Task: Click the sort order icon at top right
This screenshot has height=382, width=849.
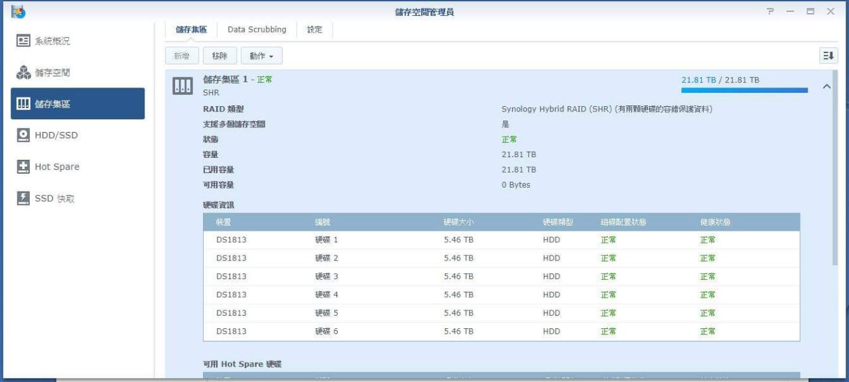Action: pyautogui.click(x=828, y=56)
